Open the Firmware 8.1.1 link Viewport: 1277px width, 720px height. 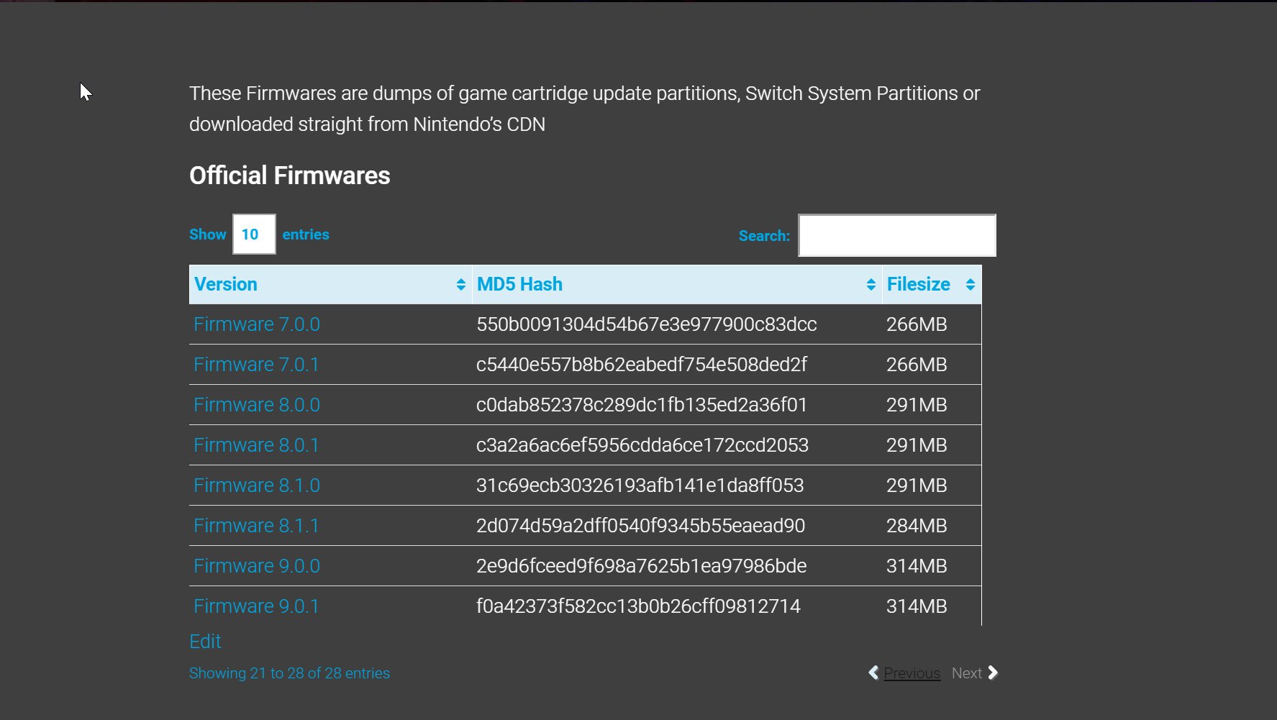(257, 526)
